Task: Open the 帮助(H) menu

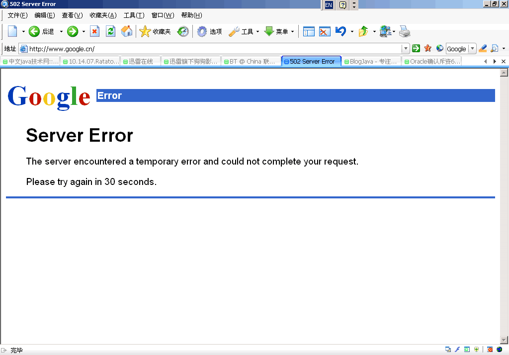Action: 191,15
